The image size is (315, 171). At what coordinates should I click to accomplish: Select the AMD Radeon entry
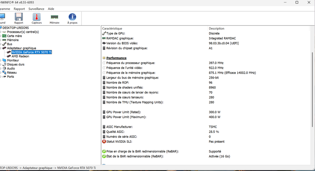[x=20, y=56]
